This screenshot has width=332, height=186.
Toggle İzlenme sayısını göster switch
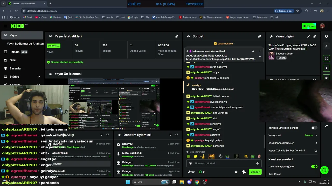[314, 167]
